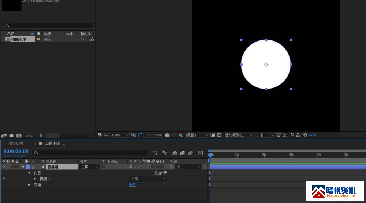Close the 动感小球 timeline tab
The height and width of the screenshot is (203, 366).
(x=35, y=144)
